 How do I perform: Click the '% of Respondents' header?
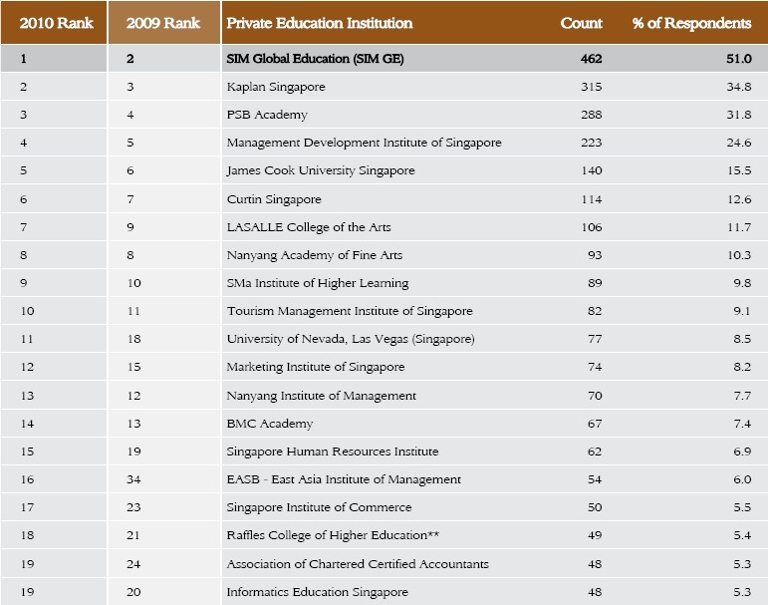point(691,23)
